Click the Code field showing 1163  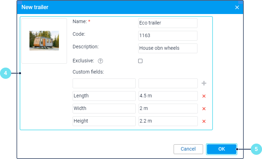(x=168, y=36)
